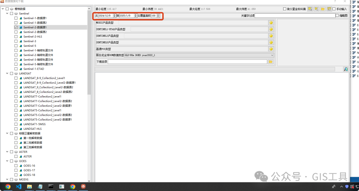Screen dimensions: 359x191
Task: Click the magnifier search icon below download directory
Action: 346,69
